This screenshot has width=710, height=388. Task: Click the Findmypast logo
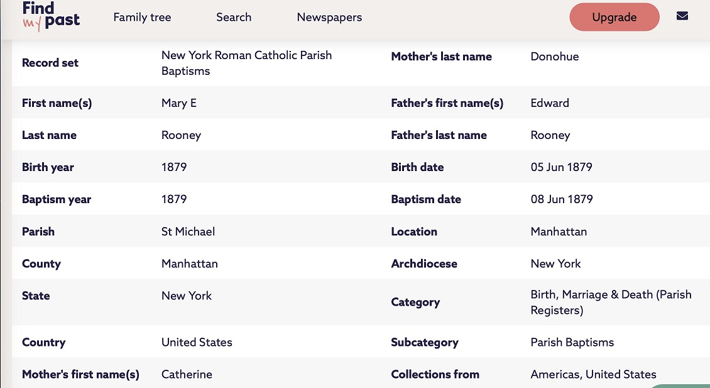click(51, 16)
